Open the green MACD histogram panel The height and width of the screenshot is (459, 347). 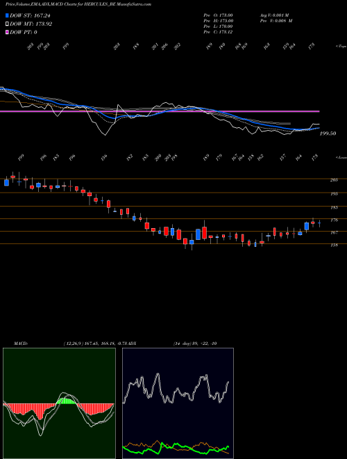(x=59, y=403)
